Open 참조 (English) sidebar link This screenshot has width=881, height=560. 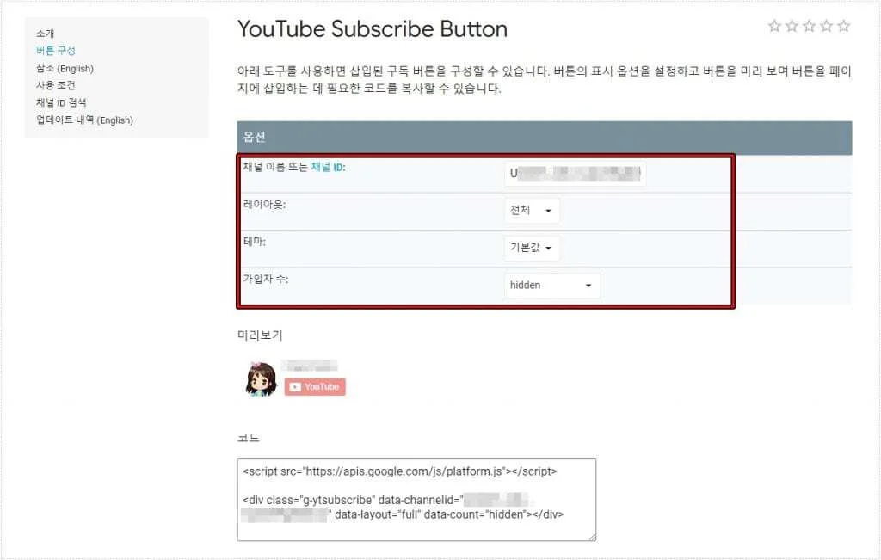point(65,69)
